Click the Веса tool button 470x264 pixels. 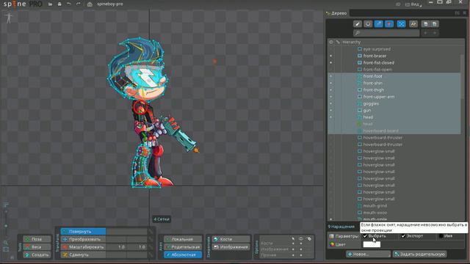[x=37, y=247]
